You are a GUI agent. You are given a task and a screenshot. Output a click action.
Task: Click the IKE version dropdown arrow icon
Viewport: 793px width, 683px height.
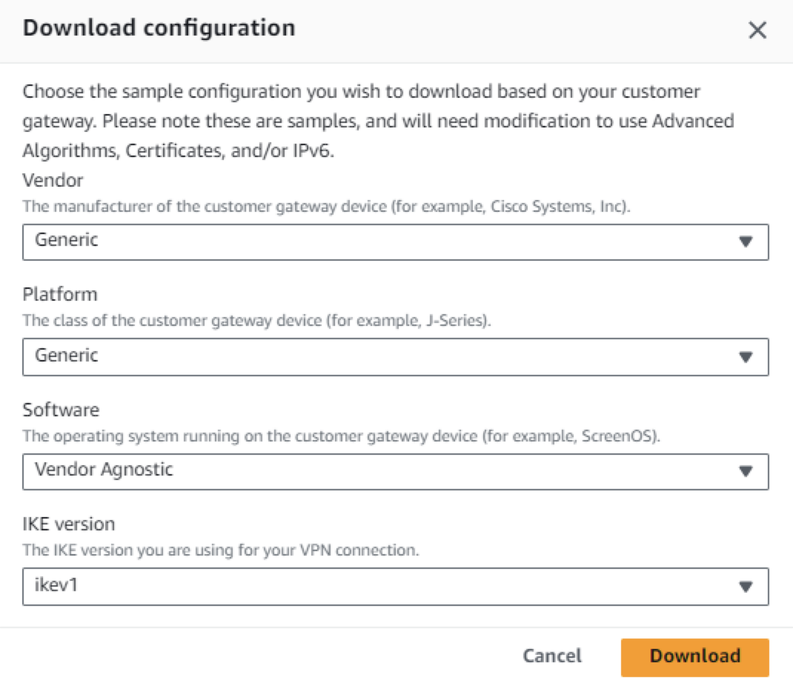click(x=746, y=587)
